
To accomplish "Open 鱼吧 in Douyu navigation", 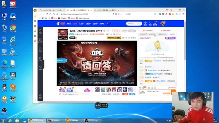I will (x=102, y=24).
